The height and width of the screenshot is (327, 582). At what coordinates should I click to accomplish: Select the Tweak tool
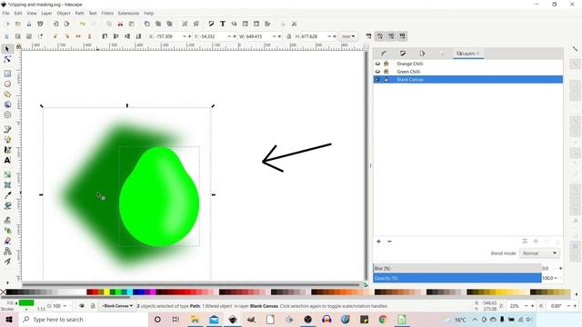pos(7,220)
